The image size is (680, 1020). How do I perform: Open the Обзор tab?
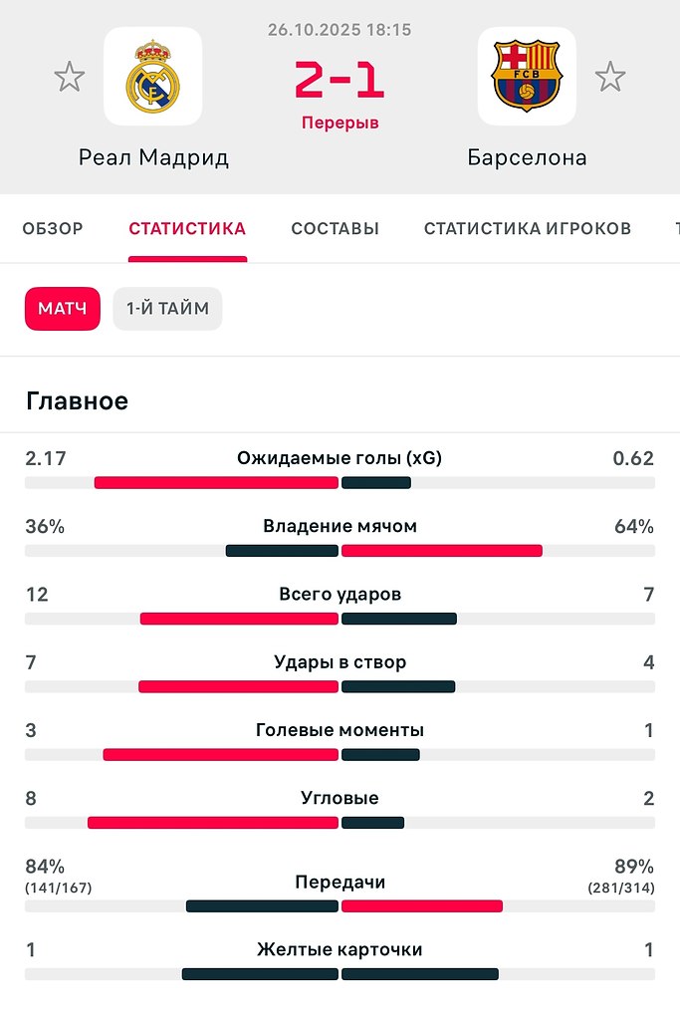53,228
